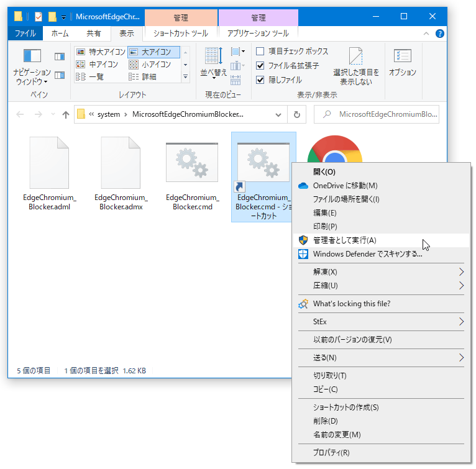
Task: Expand the layout gallery More arrow
Action: 185,77
